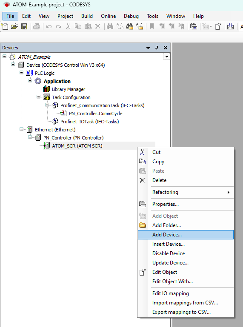Click the New Project toolbar icon

5,26
